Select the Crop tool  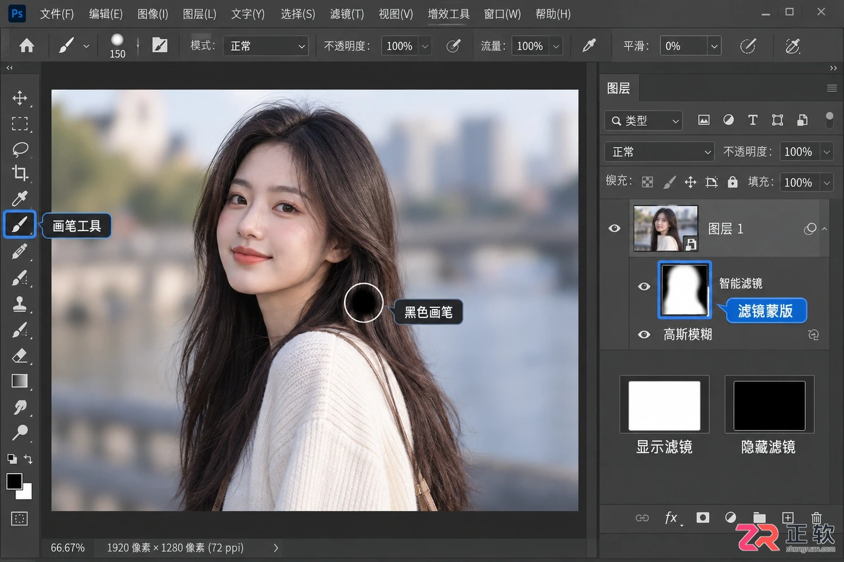20,173
